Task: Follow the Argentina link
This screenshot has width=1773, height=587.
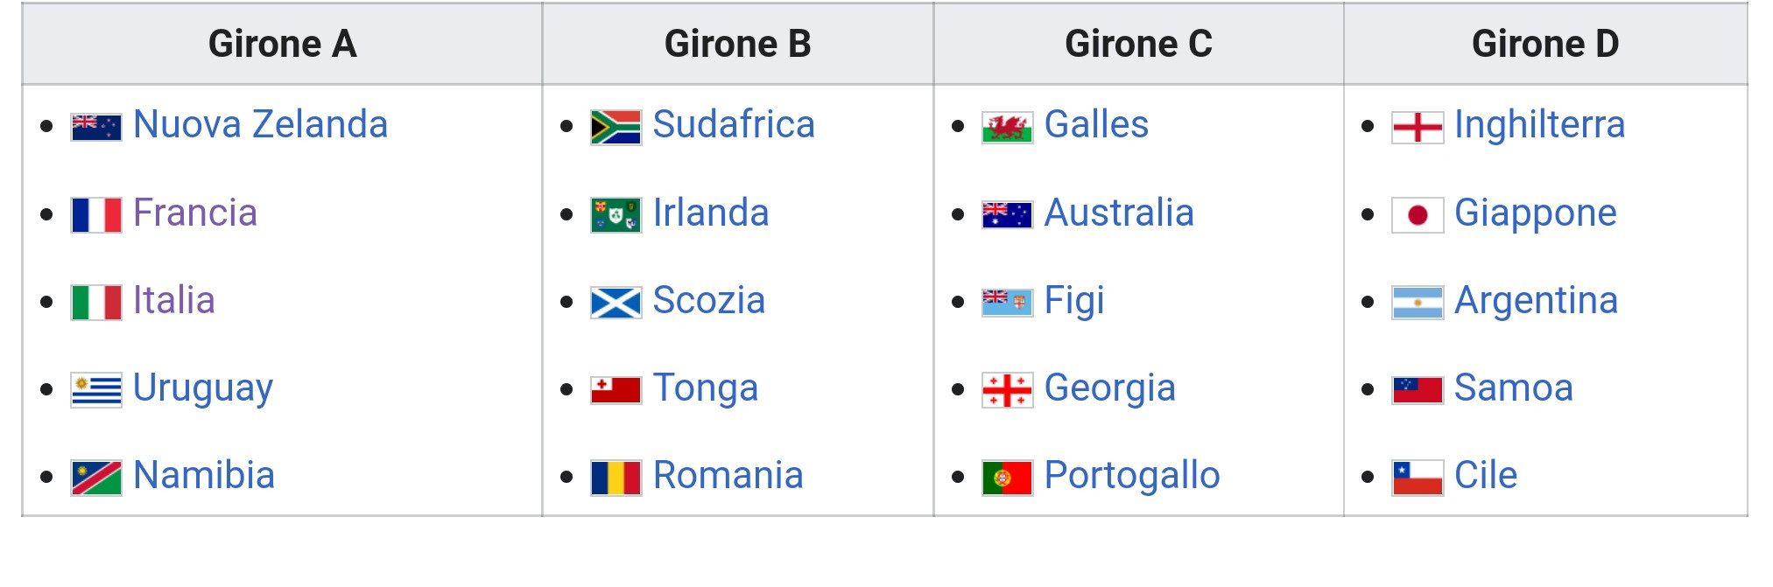Action: [1536, 300]
